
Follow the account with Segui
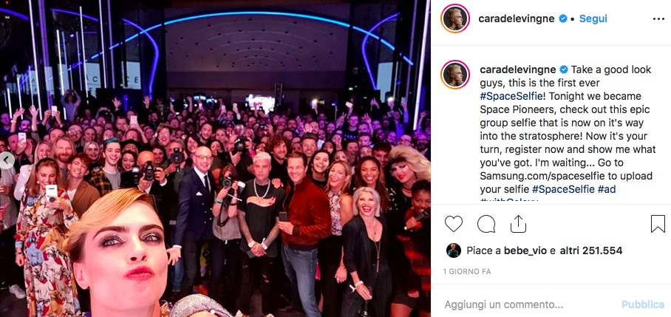593,18
